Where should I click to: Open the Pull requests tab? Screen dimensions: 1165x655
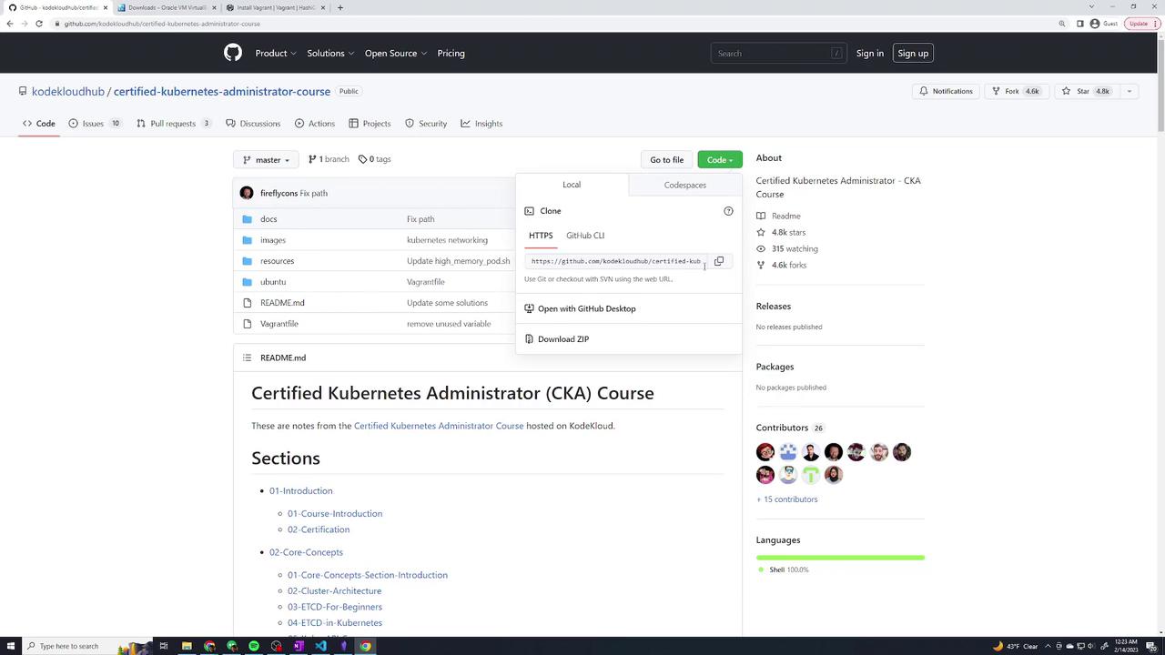pos(173,124)
